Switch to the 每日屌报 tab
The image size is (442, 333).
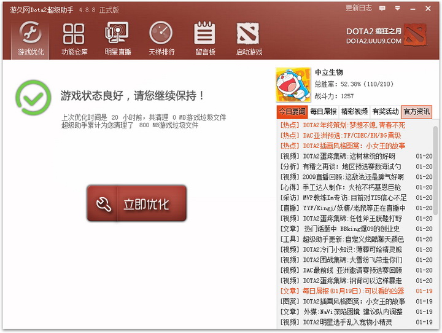click(x=323, y=112)
